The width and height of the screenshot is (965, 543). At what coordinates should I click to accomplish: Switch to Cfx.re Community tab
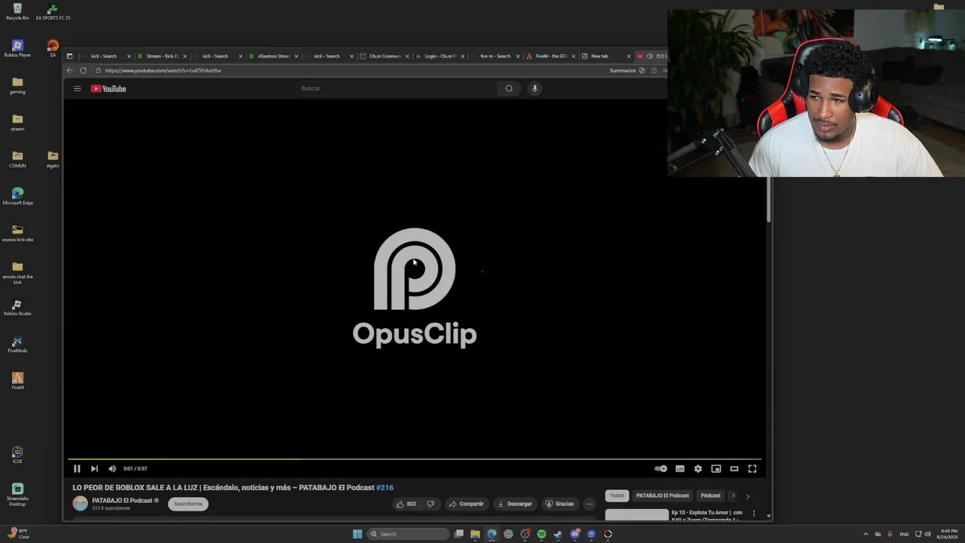[x=385, y=56]
